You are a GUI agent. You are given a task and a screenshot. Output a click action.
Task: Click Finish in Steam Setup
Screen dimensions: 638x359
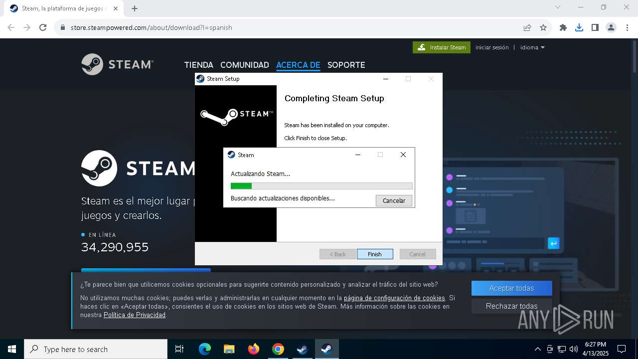point(375,254)
